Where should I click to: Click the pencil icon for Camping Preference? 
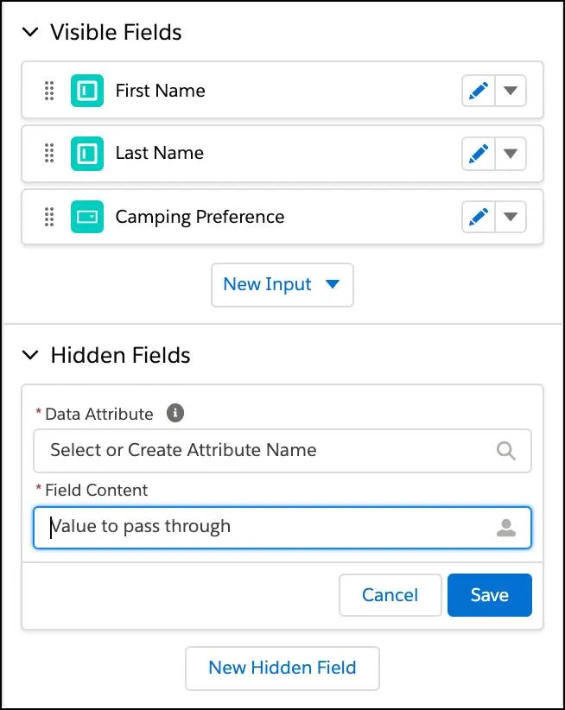point(479,217)
